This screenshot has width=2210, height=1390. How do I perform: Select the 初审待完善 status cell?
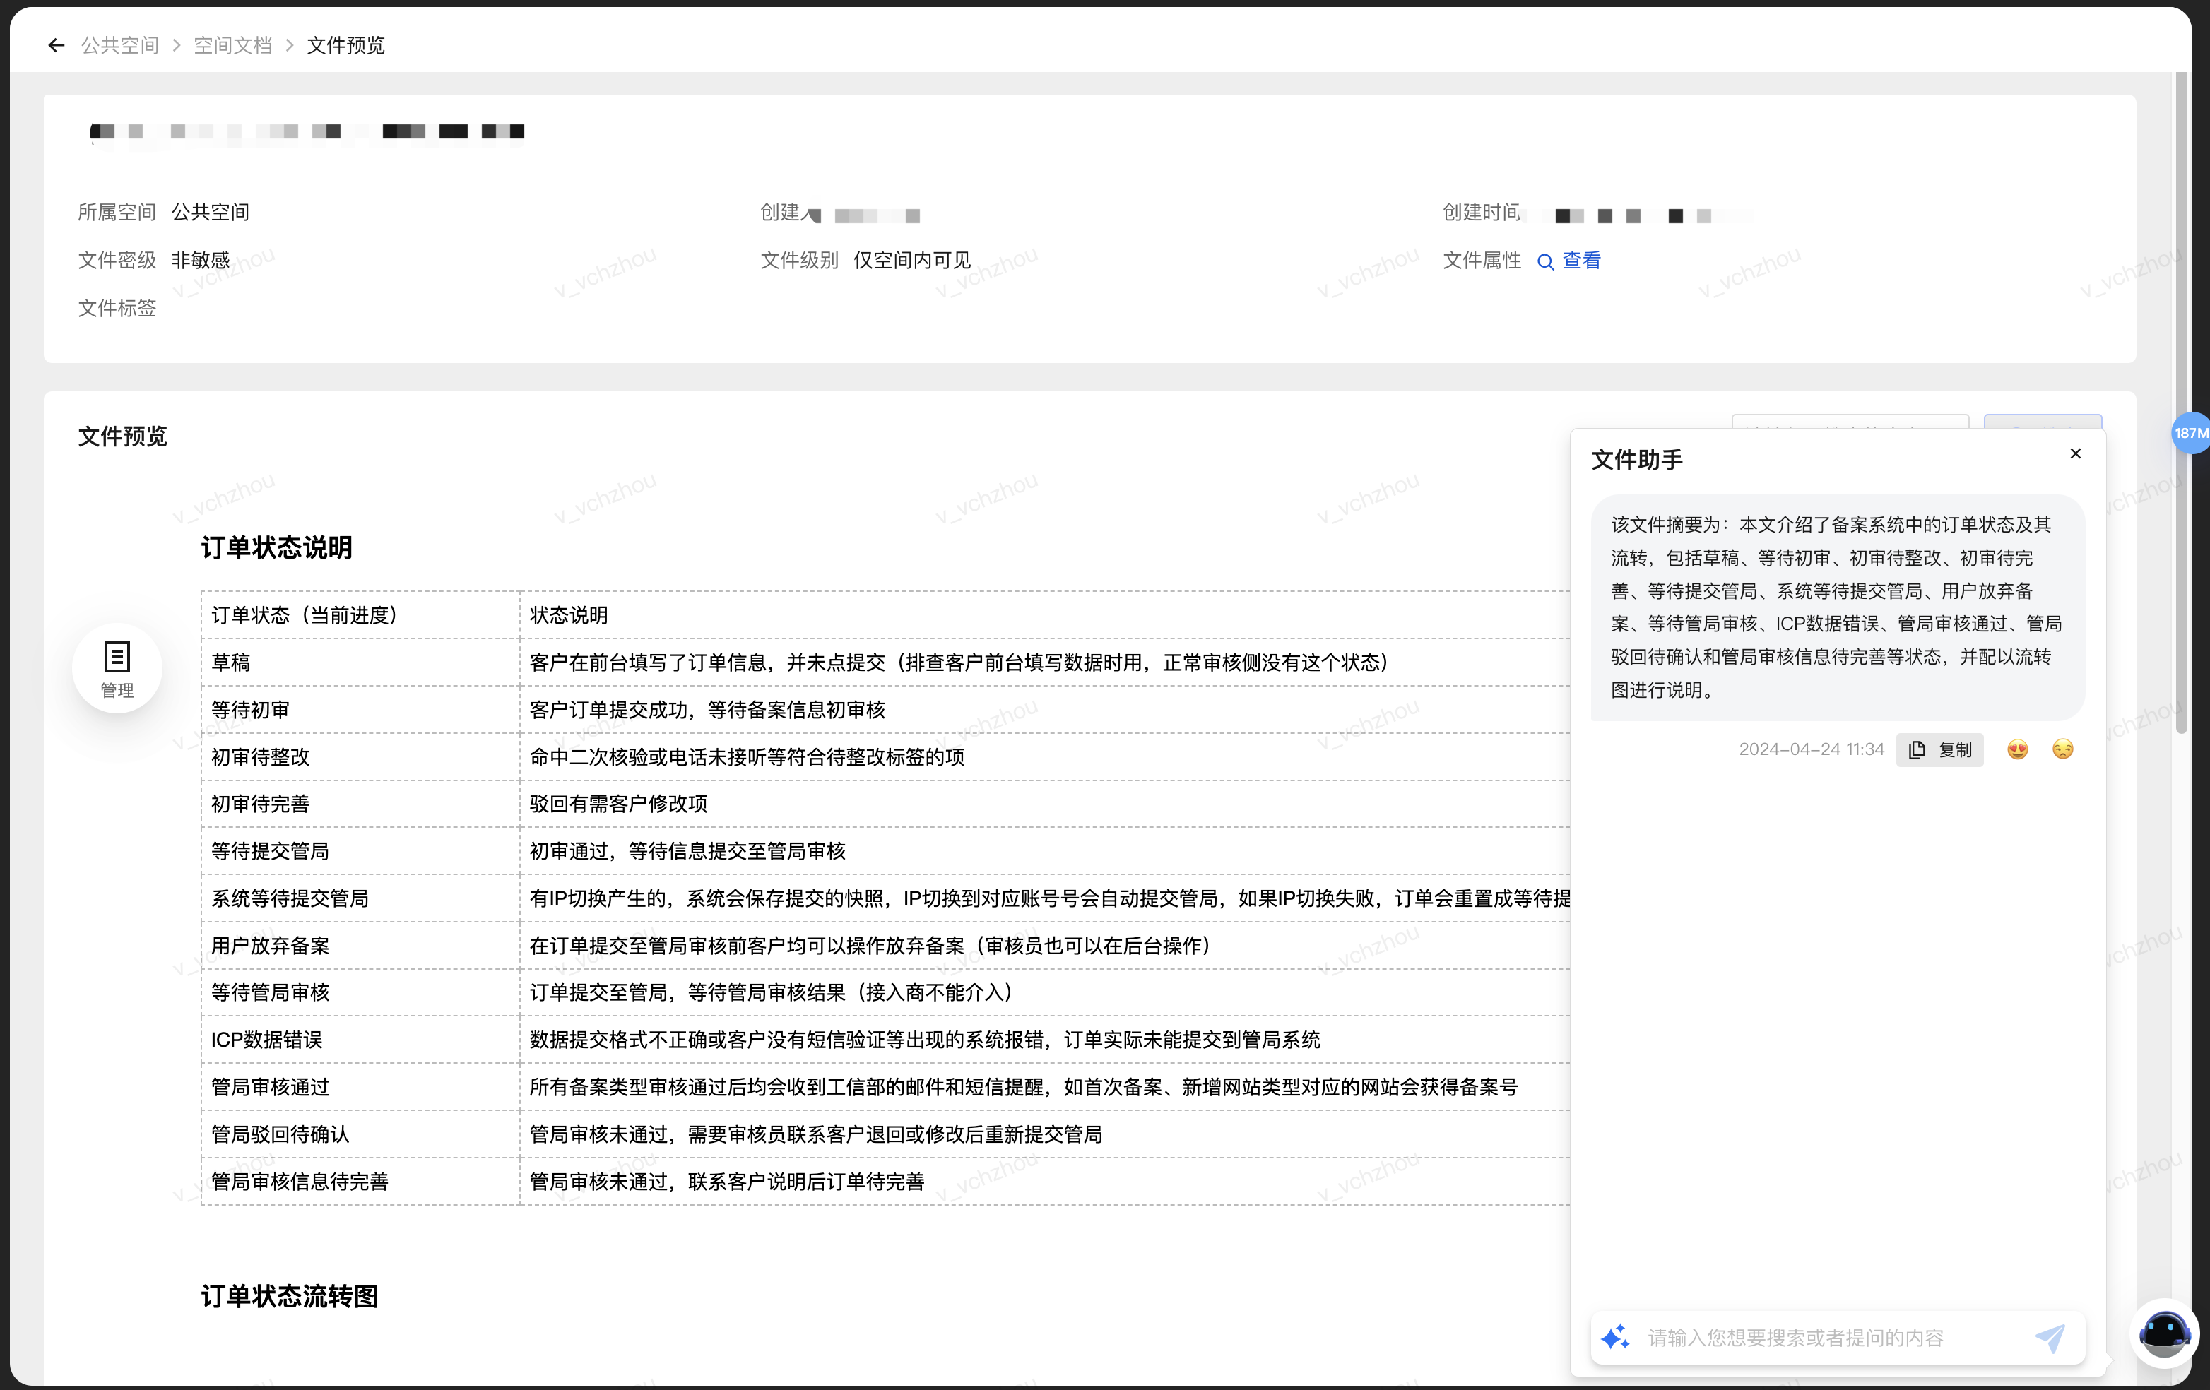click(360, 804)
